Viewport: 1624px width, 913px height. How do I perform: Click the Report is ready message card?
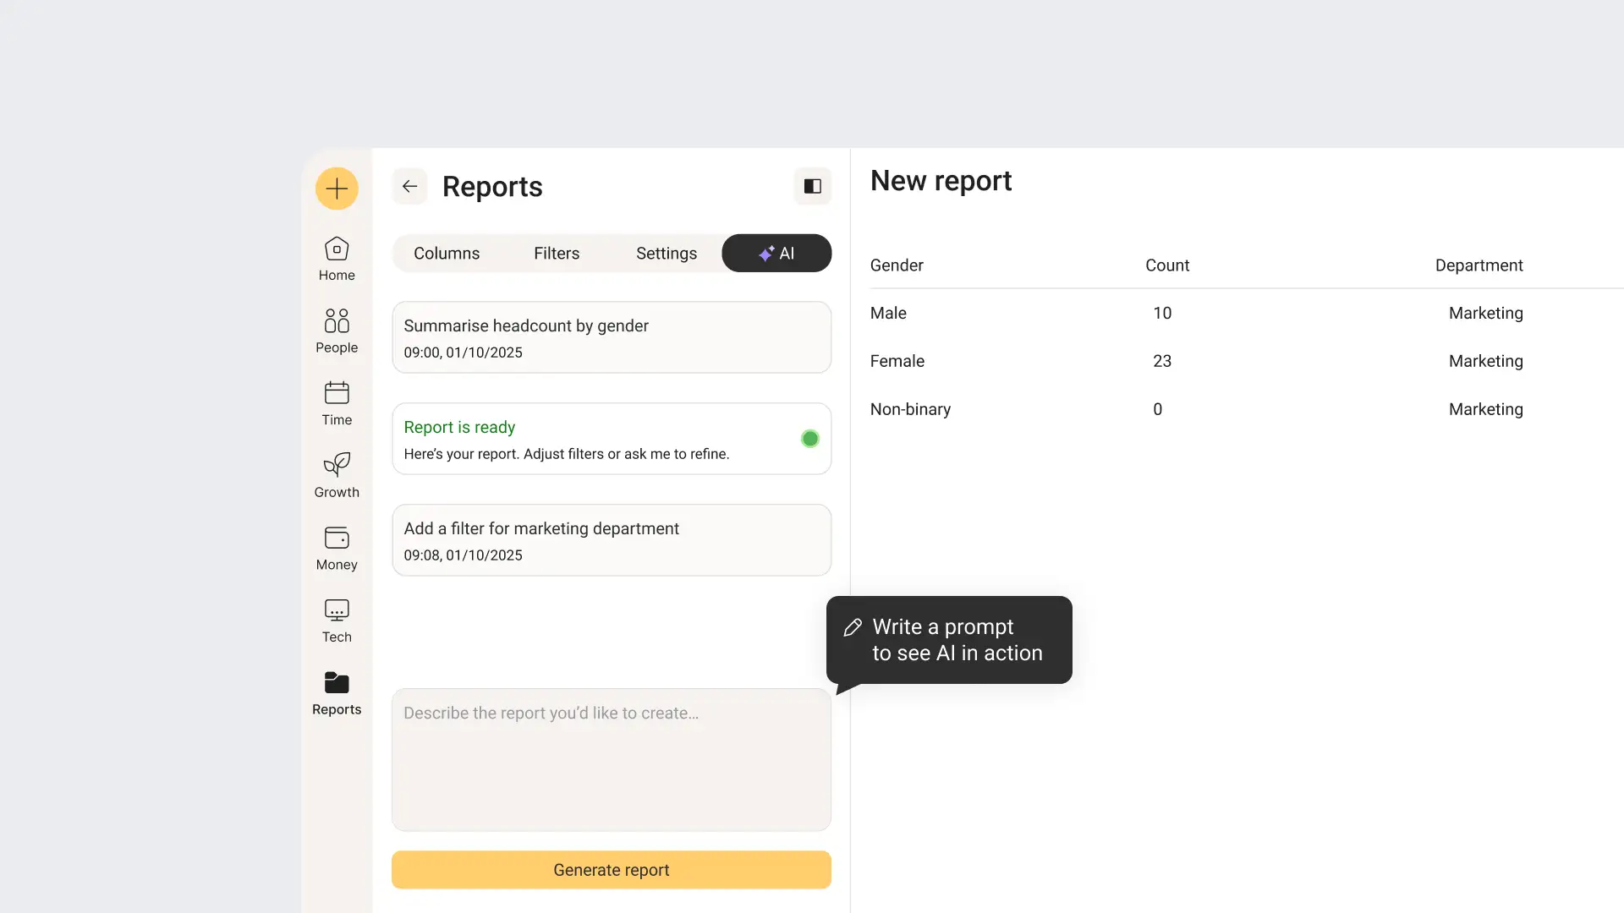click(611, 439)
